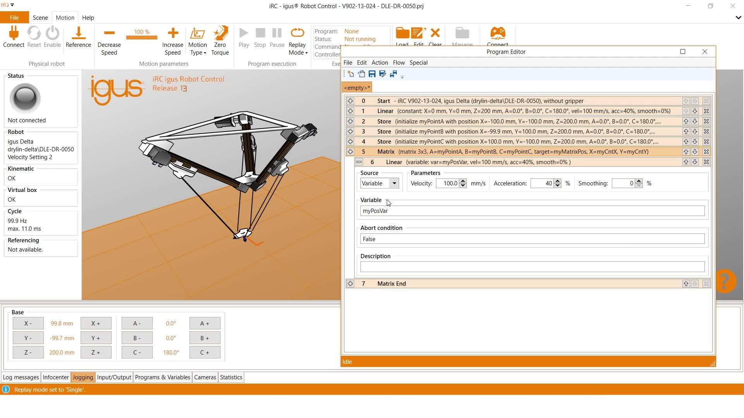The height and width of the screenshot is (418, 744).
Task: Open the toolbar overflow options arrow
Action: point(402,77)
